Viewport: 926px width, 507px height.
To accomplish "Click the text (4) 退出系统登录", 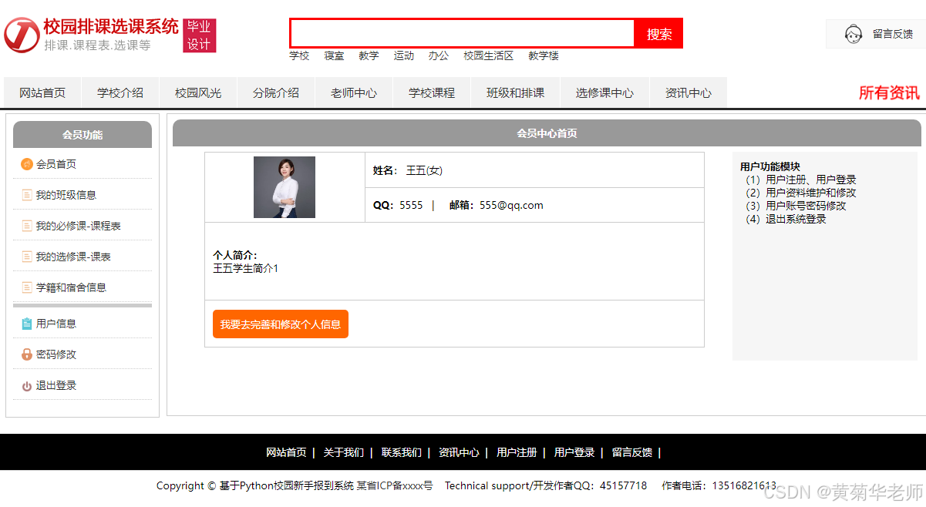I will tap(786, 219).
